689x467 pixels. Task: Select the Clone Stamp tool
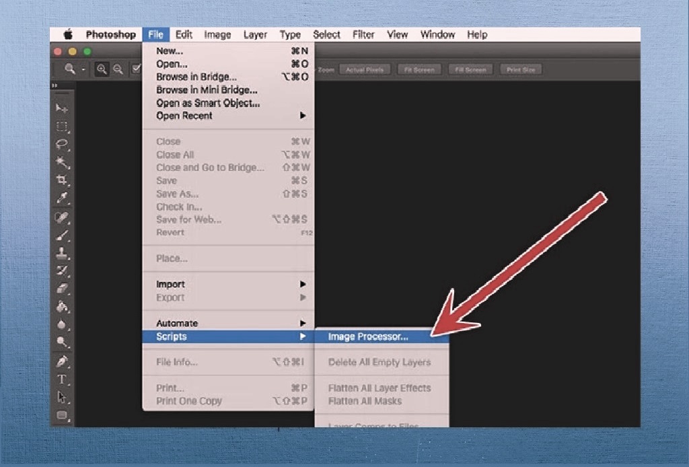tap(62, 254)
